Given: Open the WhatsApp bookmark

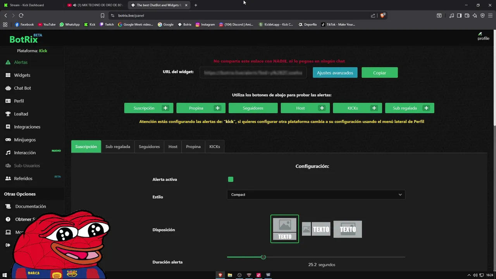Looking at the screenshot, I should click(x=69, y=24).
